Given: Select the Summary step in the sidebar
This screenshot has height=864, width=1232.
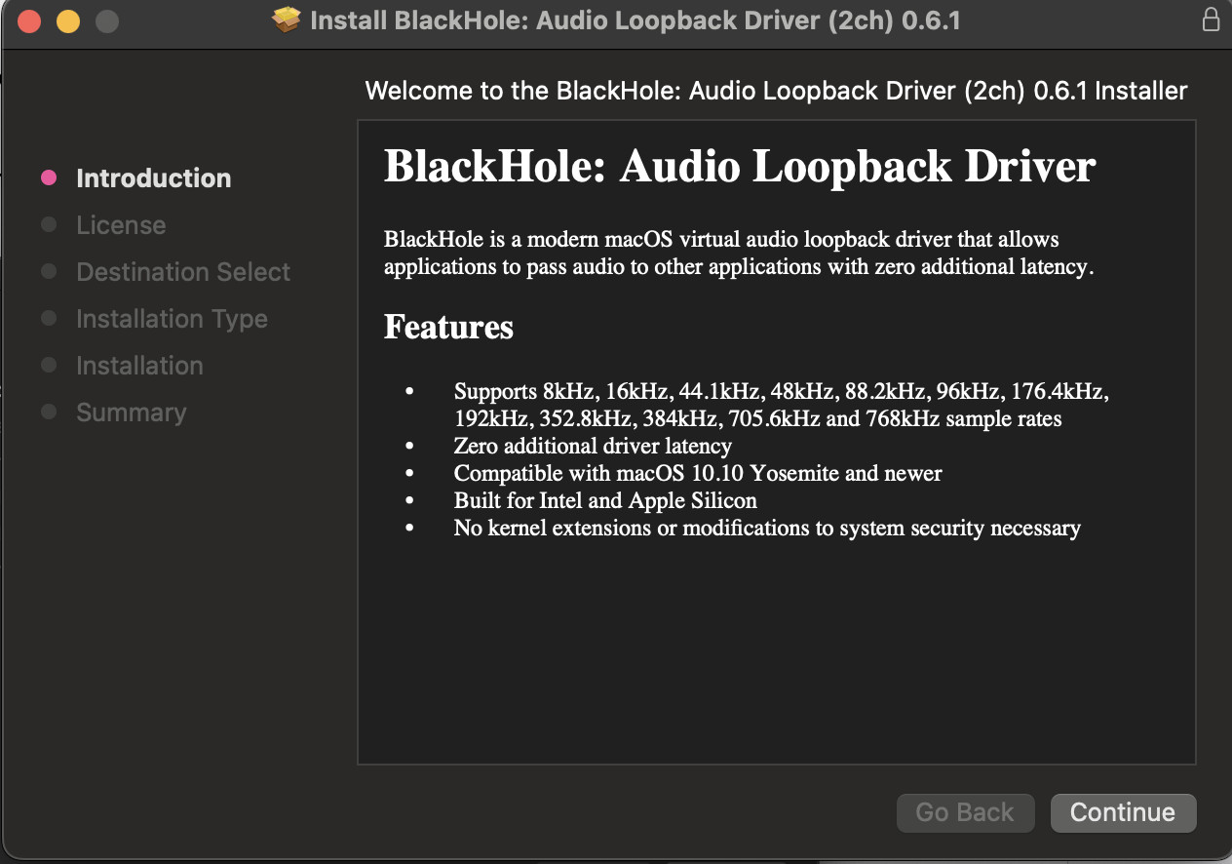Looking at the screenshot, I should click(x=132, y=412).
